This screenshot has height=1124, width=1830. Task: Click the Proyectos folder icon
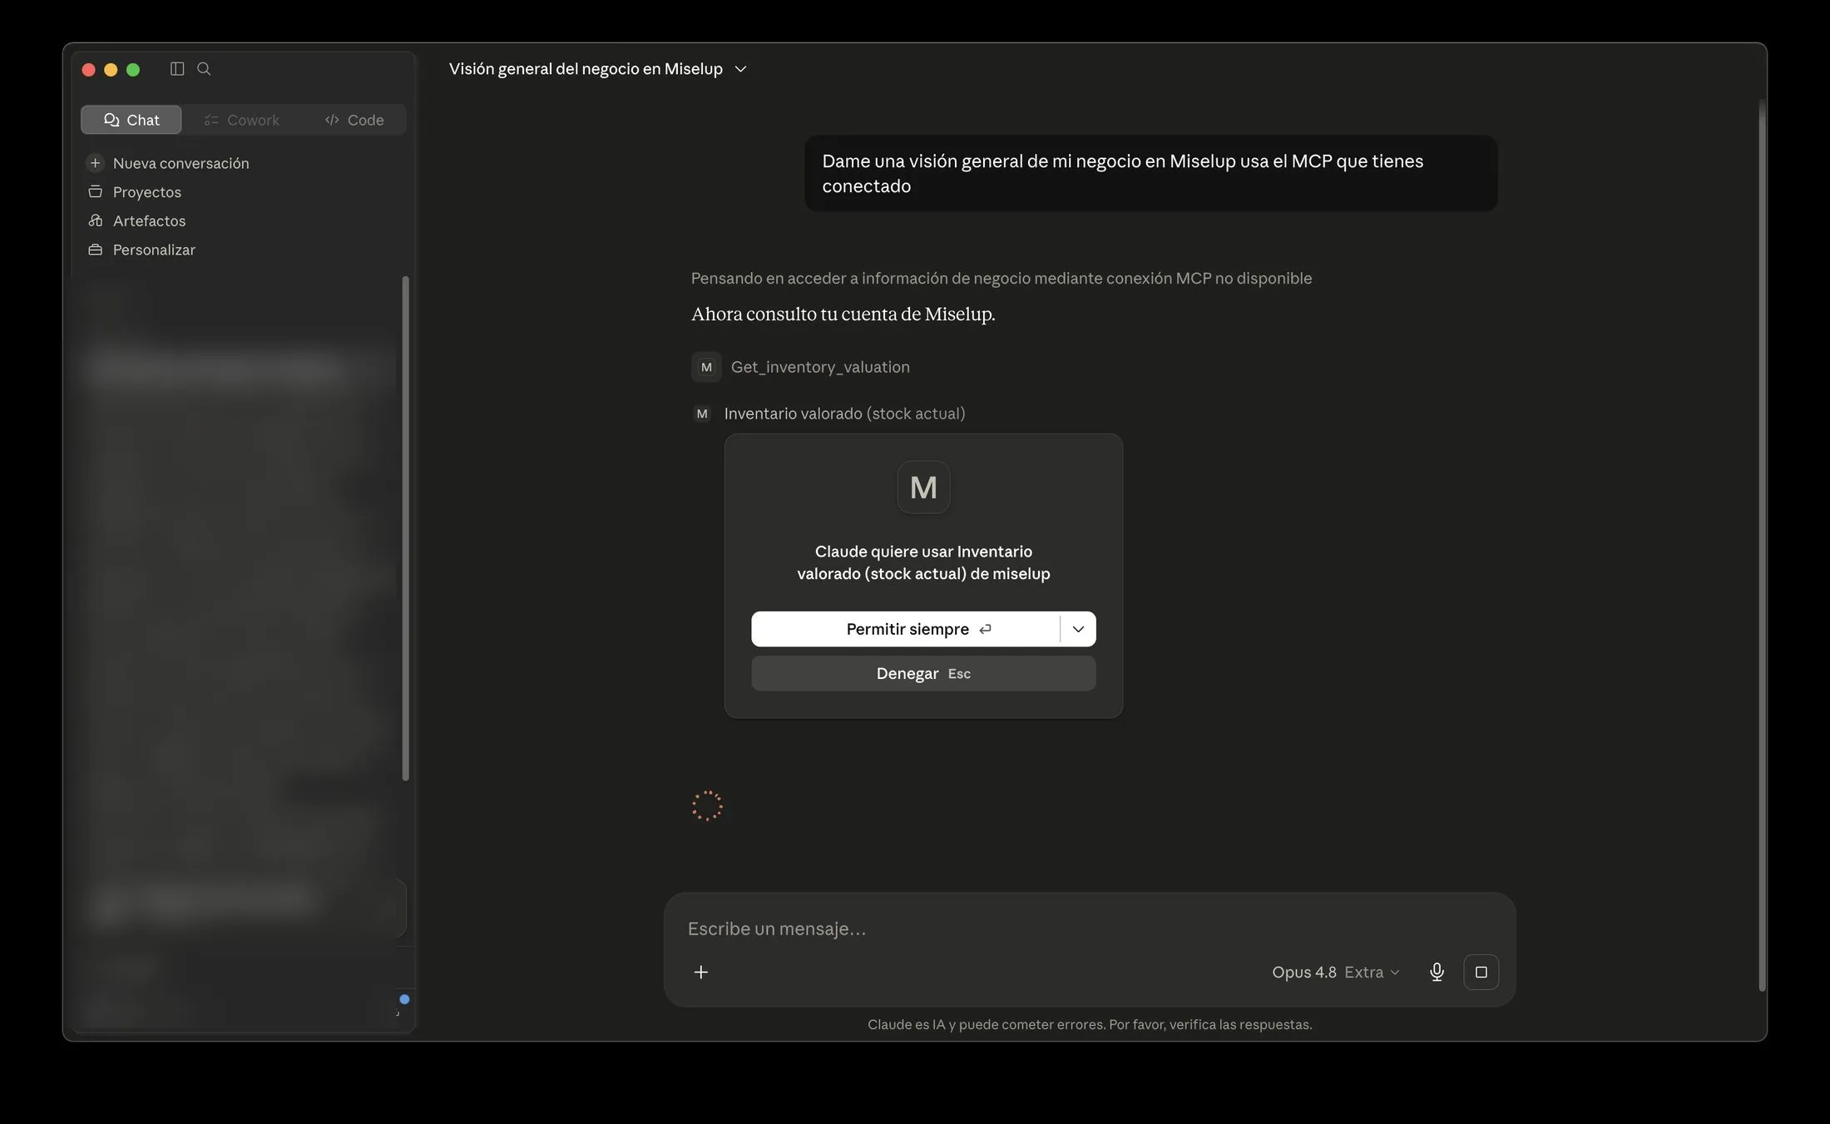[96, 192]
